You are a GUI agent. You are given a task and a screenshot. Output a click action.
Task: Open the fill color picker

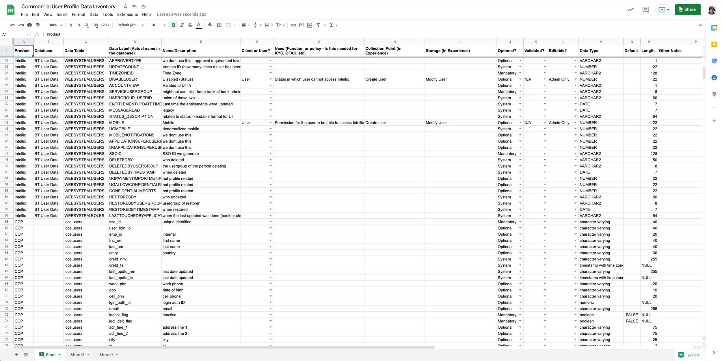[210, 25]
